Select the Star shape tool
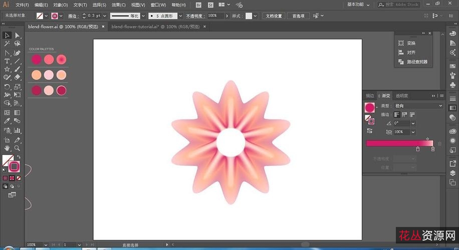 click(x=7, y=69)
